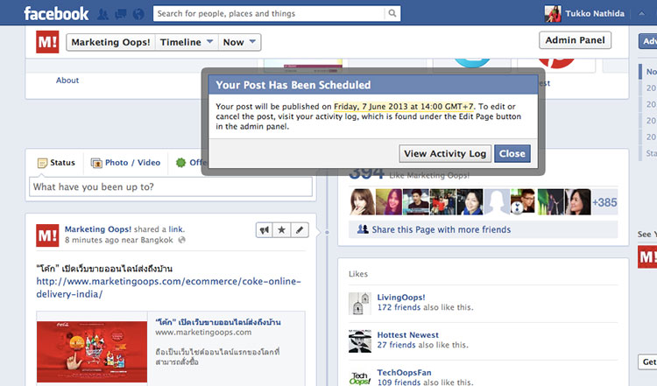Viewport: 657px width, 386px height.
Task: Edit the post with pencil icon
Action: [300, 230]
